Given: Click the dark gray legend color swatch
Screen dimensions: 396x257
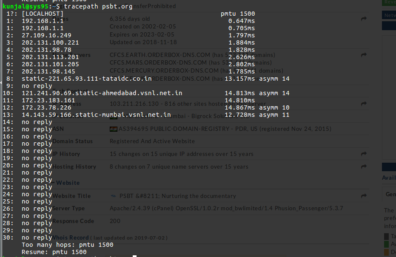Looking at the screenshot, I should (386, 237).
